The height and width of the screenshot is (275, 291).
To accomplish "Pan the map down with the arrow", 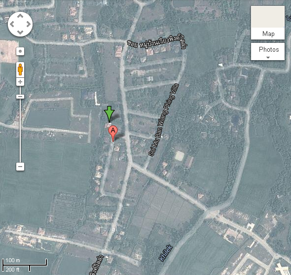I will pyautogui.click(x=20, y=33).
